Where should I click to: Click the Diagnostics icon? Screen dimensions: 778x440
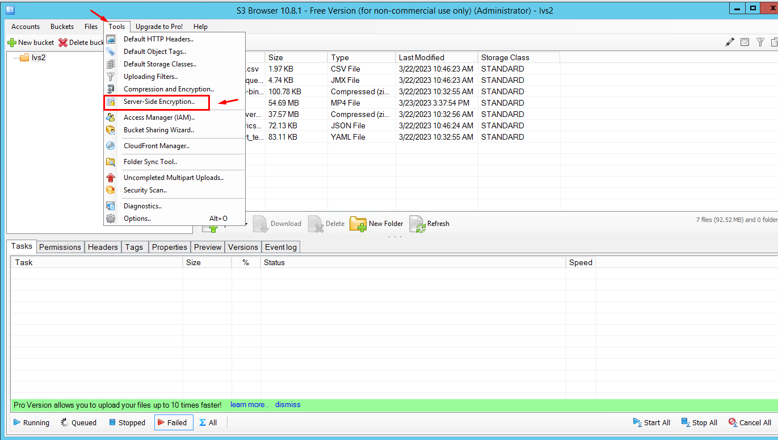[x=111, y=206]
